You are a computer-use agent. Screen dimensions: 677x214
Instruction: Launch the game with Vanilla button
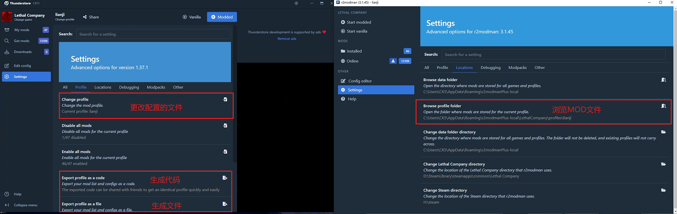click(x=192, y=17)
